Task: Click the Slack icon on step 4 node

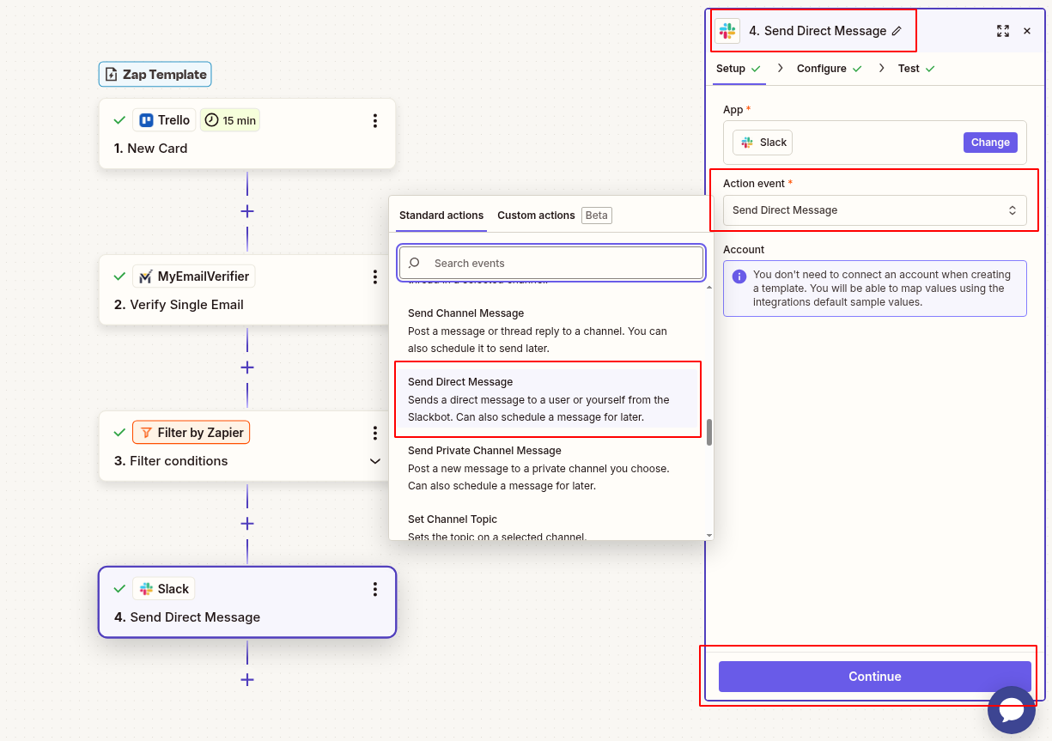Action: [x=147, y=588]
